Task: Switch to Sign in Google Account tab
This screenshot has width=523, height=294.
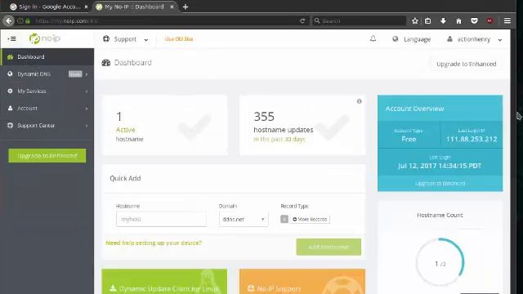Action: pos(49,7)
